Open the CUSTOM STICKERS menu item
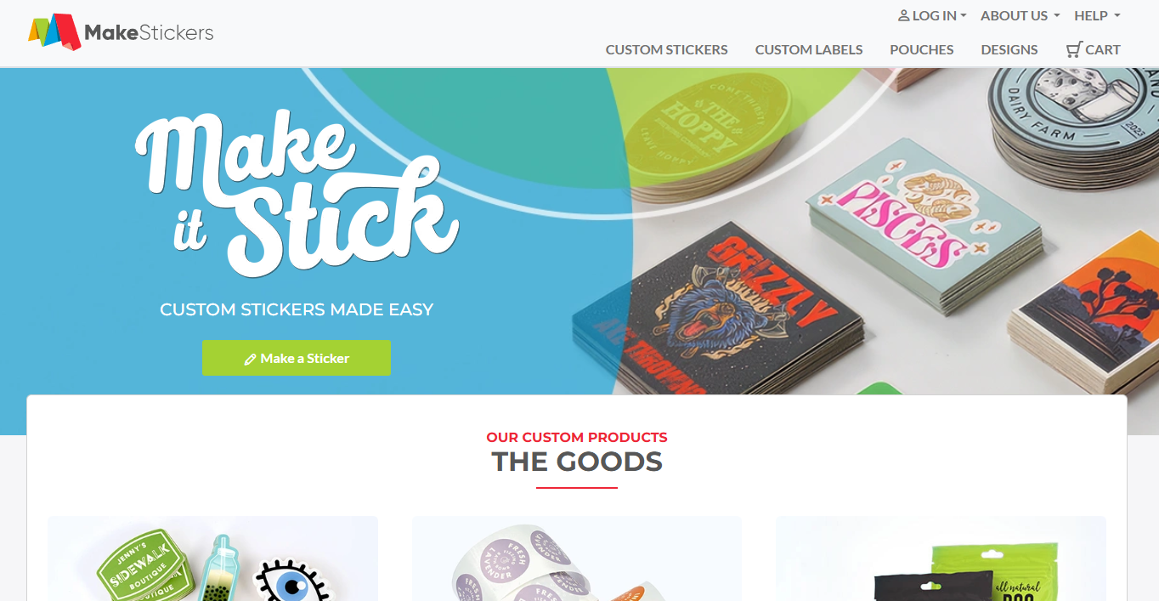Viewport: 1159px width, 601px height. coord(666,49)
